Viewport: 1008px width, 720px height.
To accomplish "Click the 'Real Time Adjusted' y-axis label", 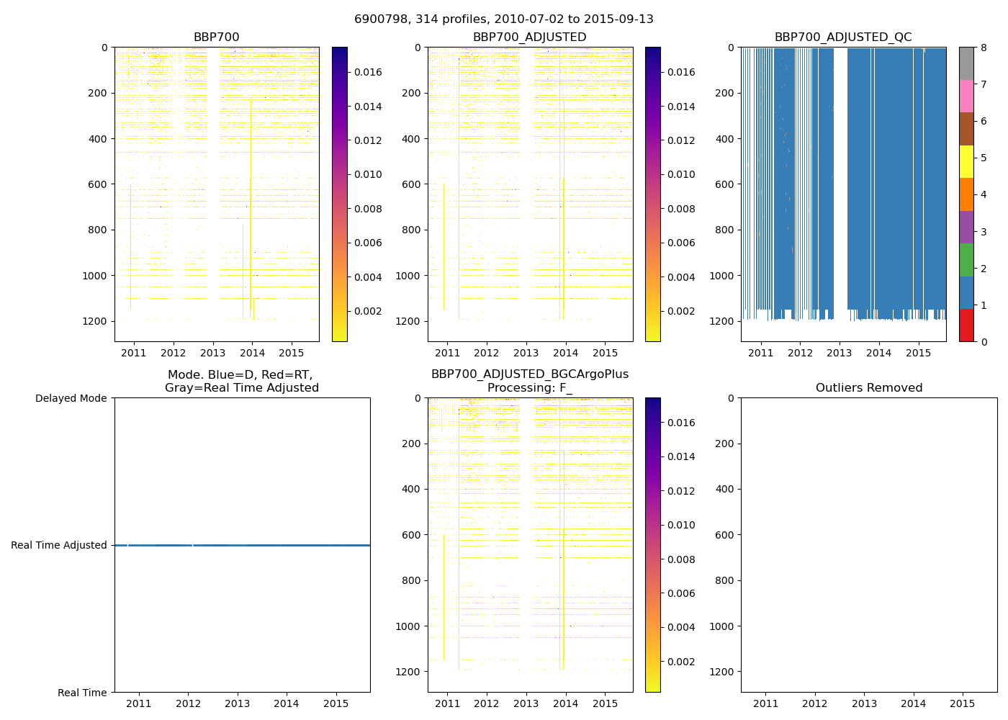I will pos(59,546).
